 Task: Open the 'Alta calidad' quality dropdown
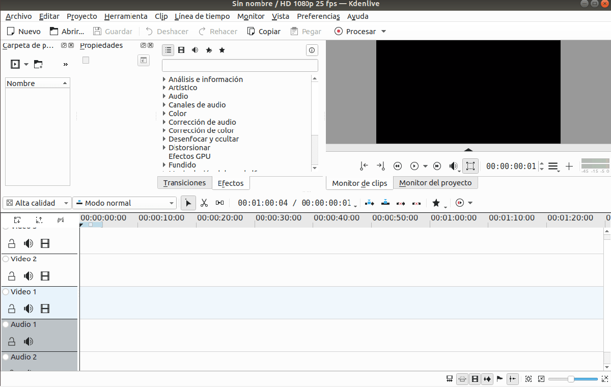(x=37, y=203)
